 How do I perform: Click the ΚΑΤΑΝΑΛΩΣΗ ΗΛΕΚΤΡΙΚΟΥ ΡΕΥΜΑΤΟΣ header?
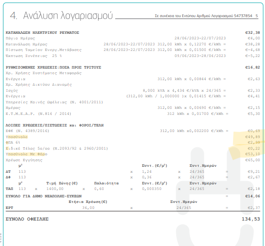click(43, 33)
